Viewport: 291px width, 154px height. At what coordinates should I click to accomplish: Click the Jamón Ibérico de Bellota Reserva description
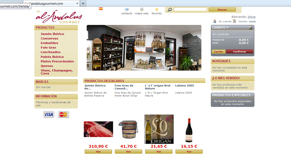(95, 94)
